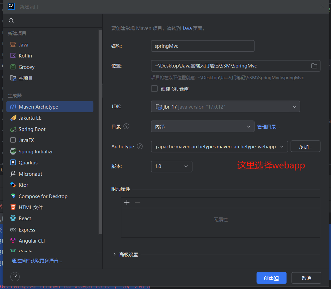Open the JDK jbr-17 dropdown
Image resolution: width=331 pixels, height=289 pixels.
[x=225, y=107]
